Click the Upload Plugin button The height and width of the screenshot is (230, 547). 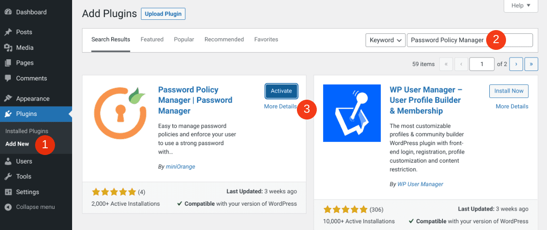[x=163, y=14]
